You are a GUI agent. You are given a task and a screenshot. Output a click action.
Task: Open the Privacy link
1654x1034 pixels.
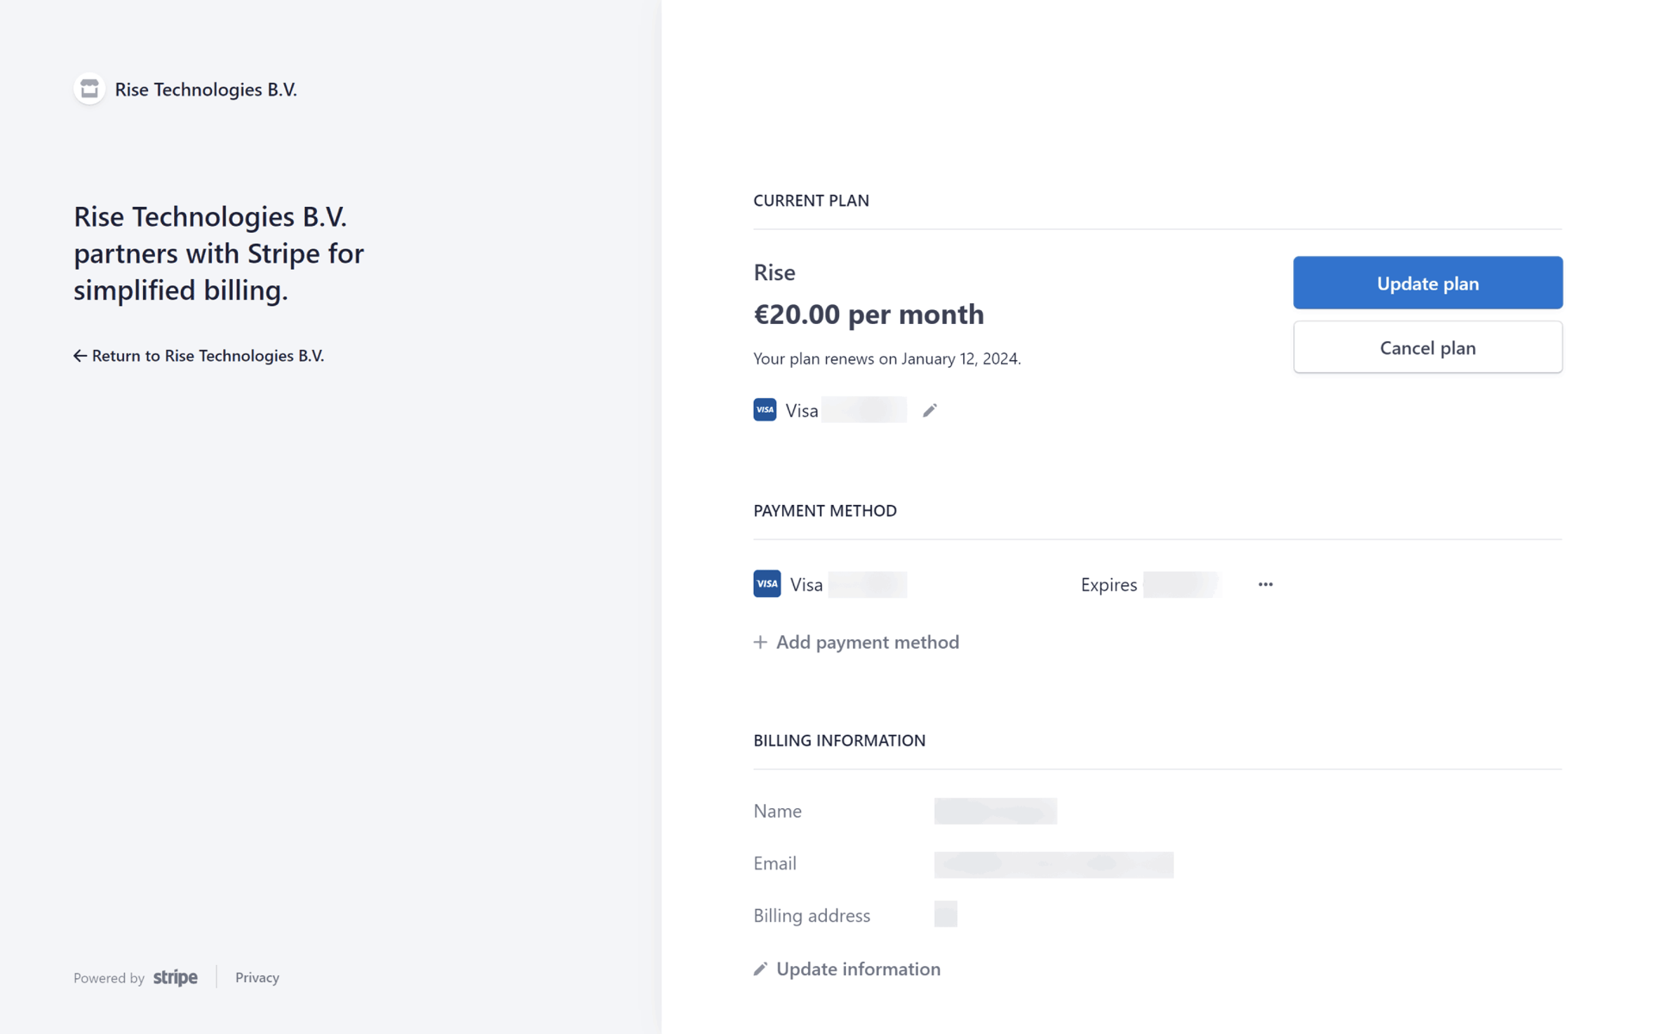(257, 977)
